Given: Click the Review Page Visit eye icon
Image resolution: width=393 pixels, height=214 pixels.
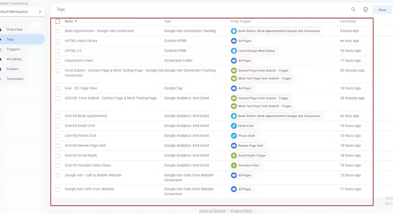Looking at the screenshot, I should click(x=234, y=146).
